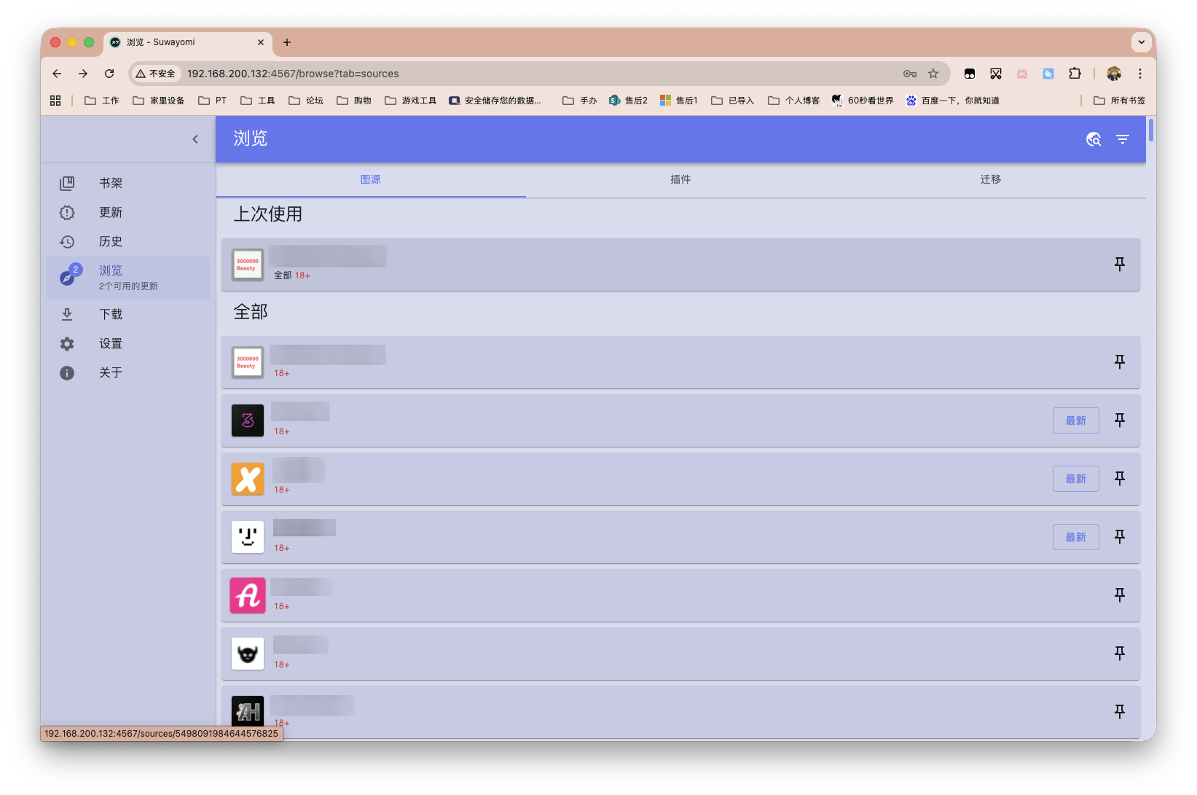Image resolution: width=1197 pixels, height=795 pixels.
Task: Open the 书架 (Library) section
Action: (x=110, y=183)
